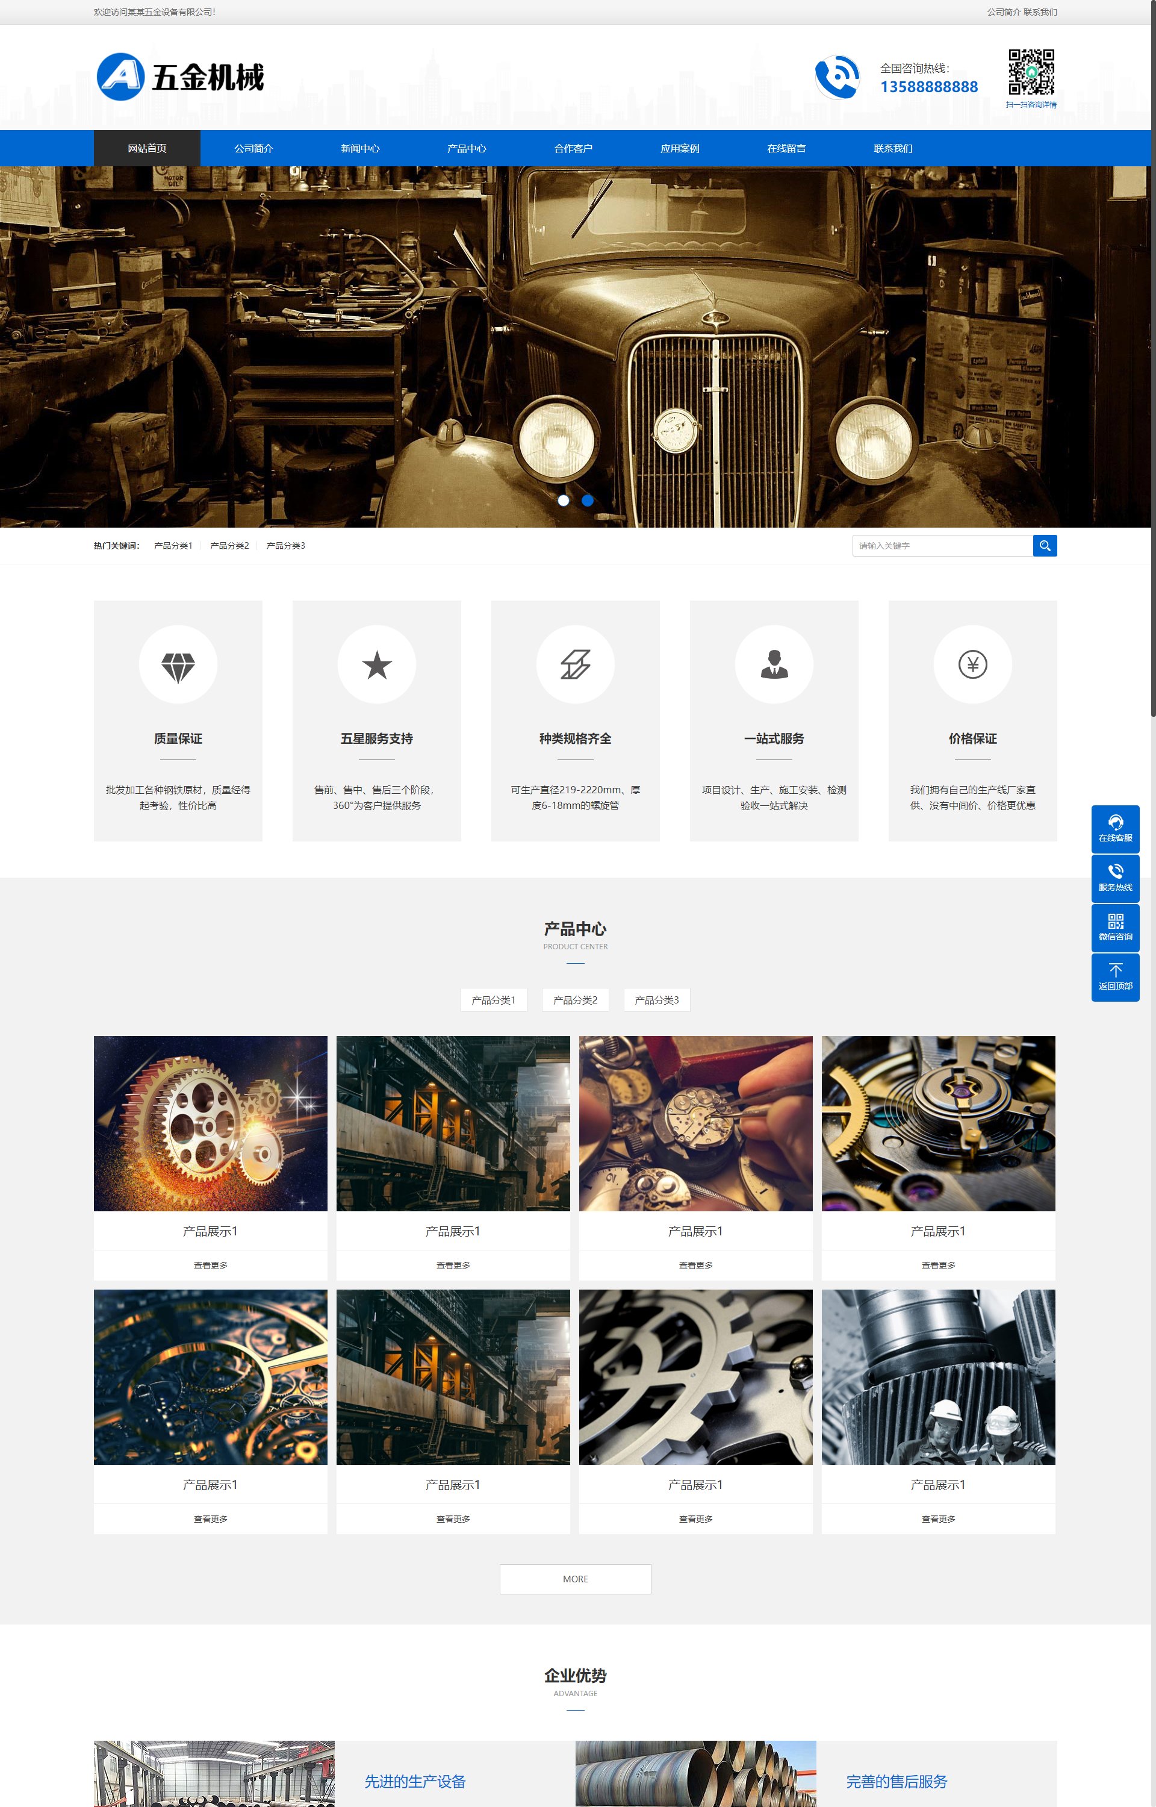Click the MORE button under products
The height and width of the screenshot is (1807, 1156).
575,1579
